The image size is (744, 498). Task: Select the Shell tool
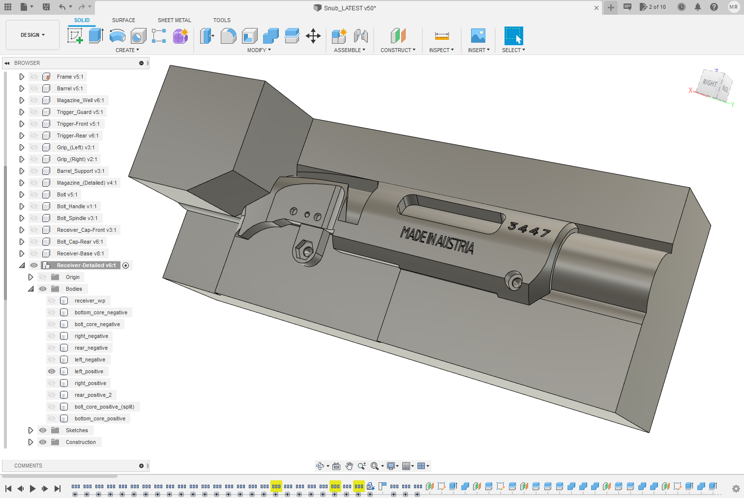click(249, 36)
